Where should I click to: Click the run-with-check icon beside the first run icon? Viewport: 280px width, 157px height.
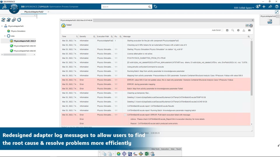tap(8, 20)
